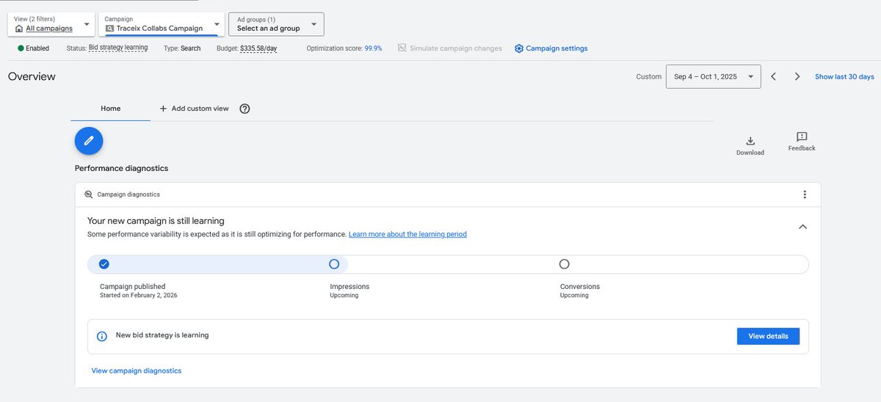Open the Ad groups selector dropdown
The height and width of the screenshot is (402, 881).
276,24
